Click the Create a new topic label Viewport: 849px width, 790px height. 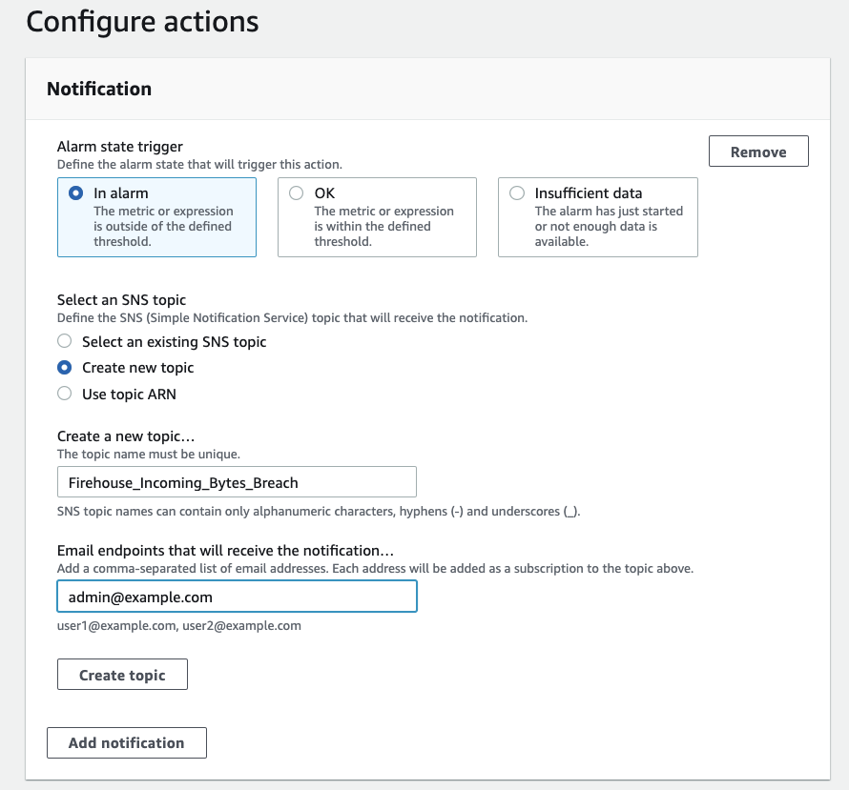(x=126, y=436)
